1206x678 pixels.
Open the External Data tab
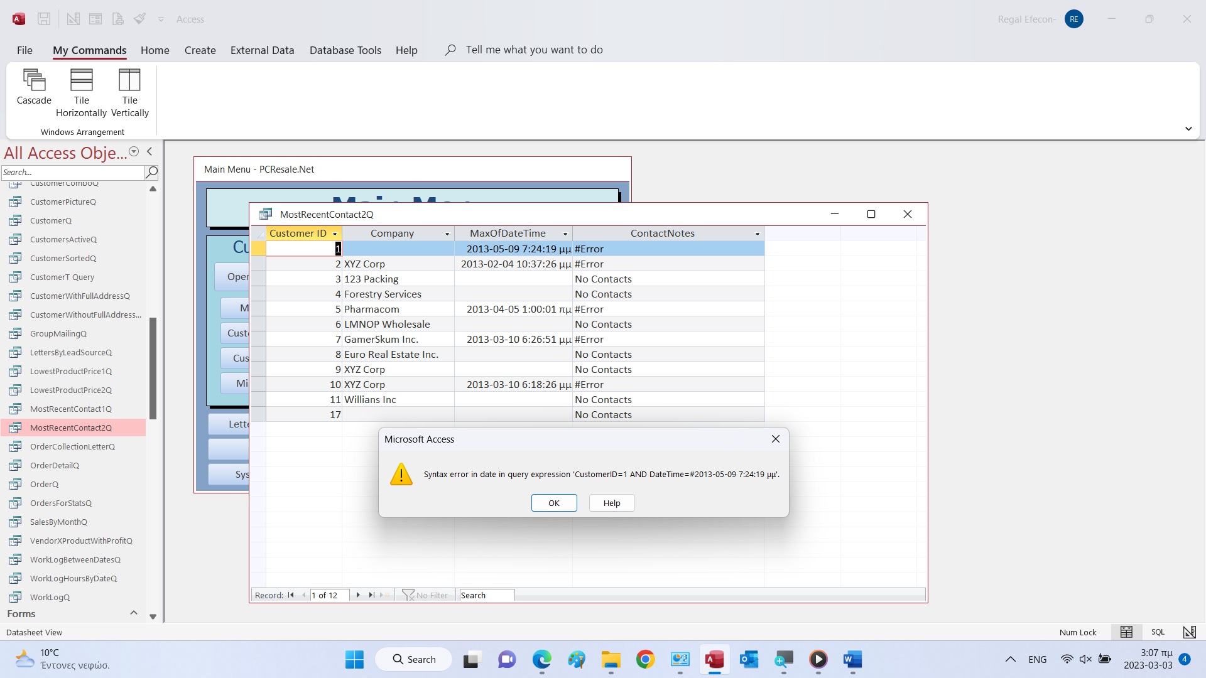coord(262,50)
